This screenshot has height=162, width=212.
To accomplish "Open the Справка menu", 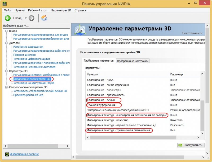I will pos(80,10).
